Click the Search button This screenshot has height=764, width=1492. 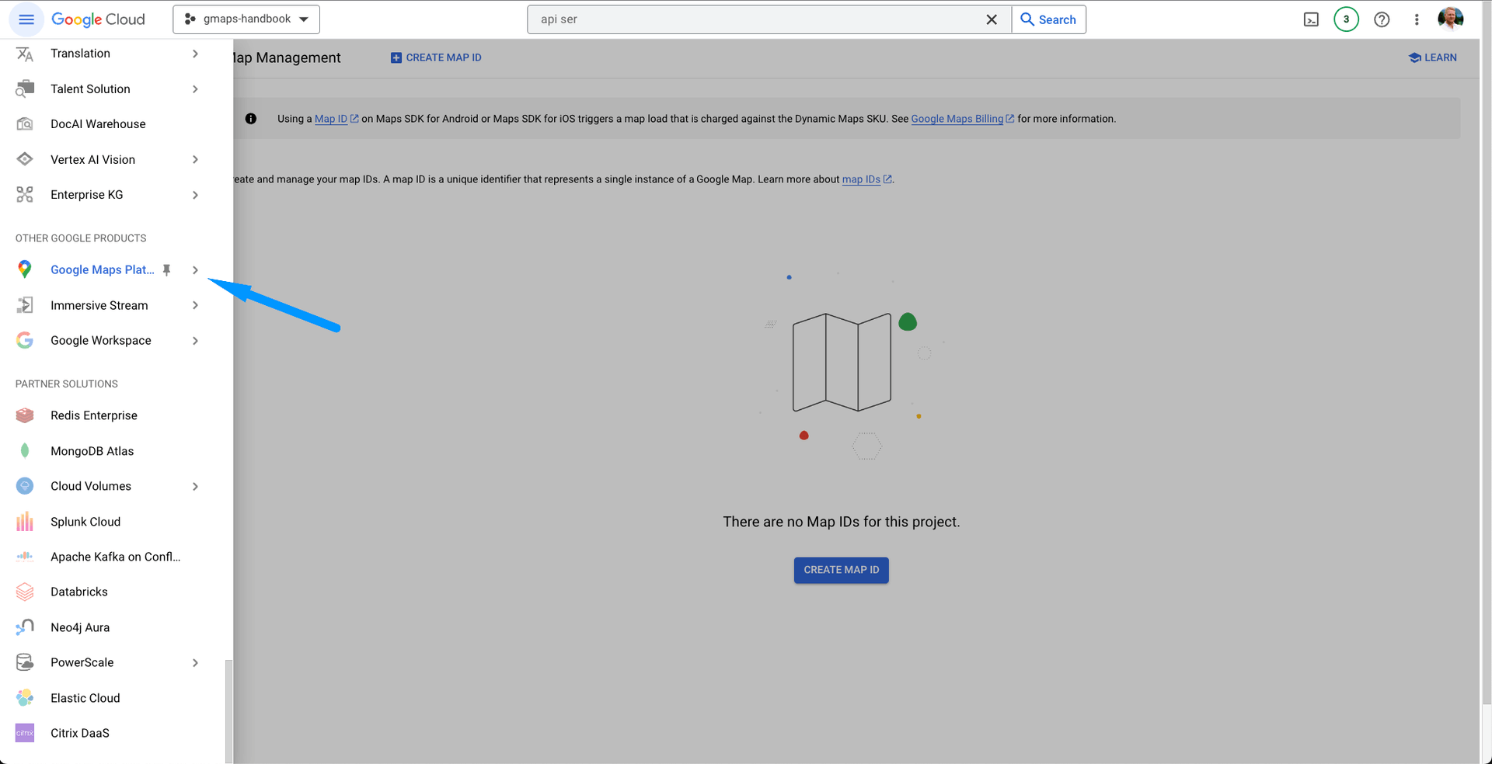pos(1048,19)
